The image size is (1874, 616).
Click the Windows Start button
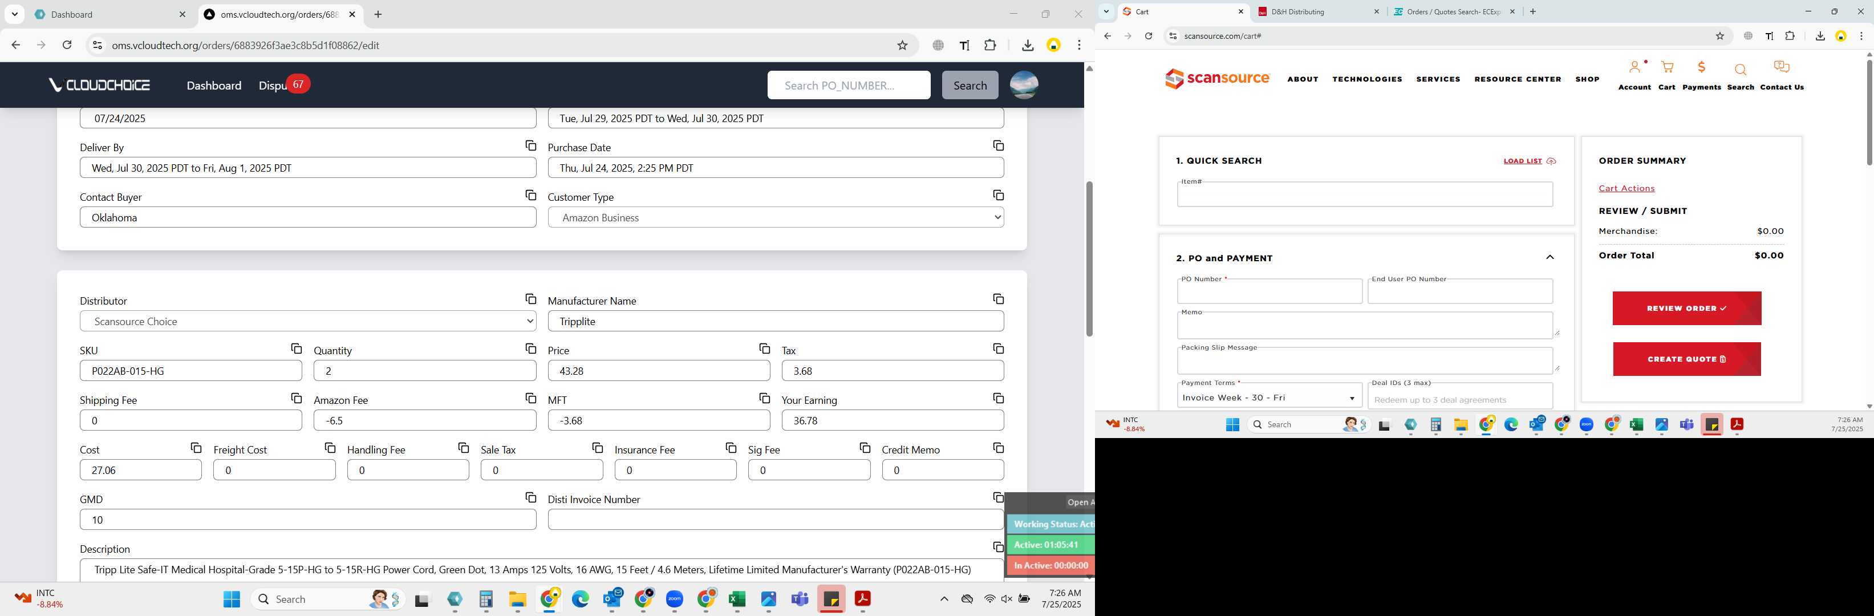pyautogui.click(x=232, y=599)
